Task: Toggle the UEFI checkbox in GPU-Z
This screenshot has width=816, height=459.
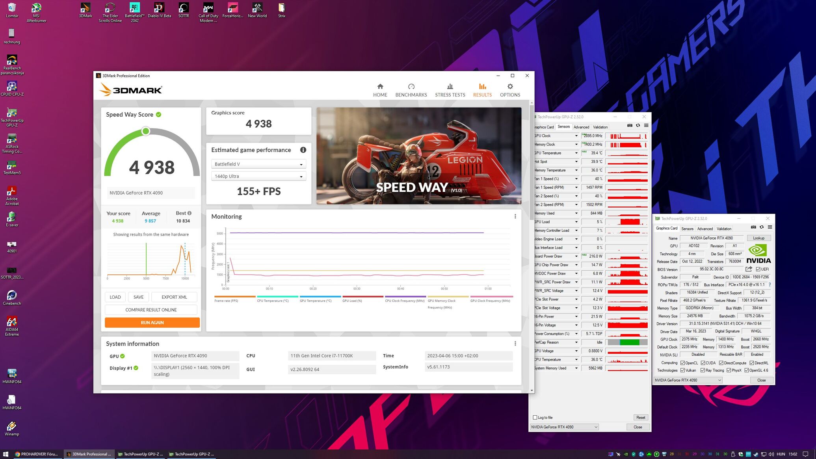Action: pyautogui.click(x=758, y=269)
